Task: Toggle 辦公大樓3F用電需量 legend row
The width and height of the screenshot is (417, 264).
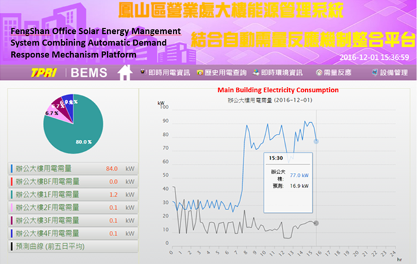Action: click(73, 220)
